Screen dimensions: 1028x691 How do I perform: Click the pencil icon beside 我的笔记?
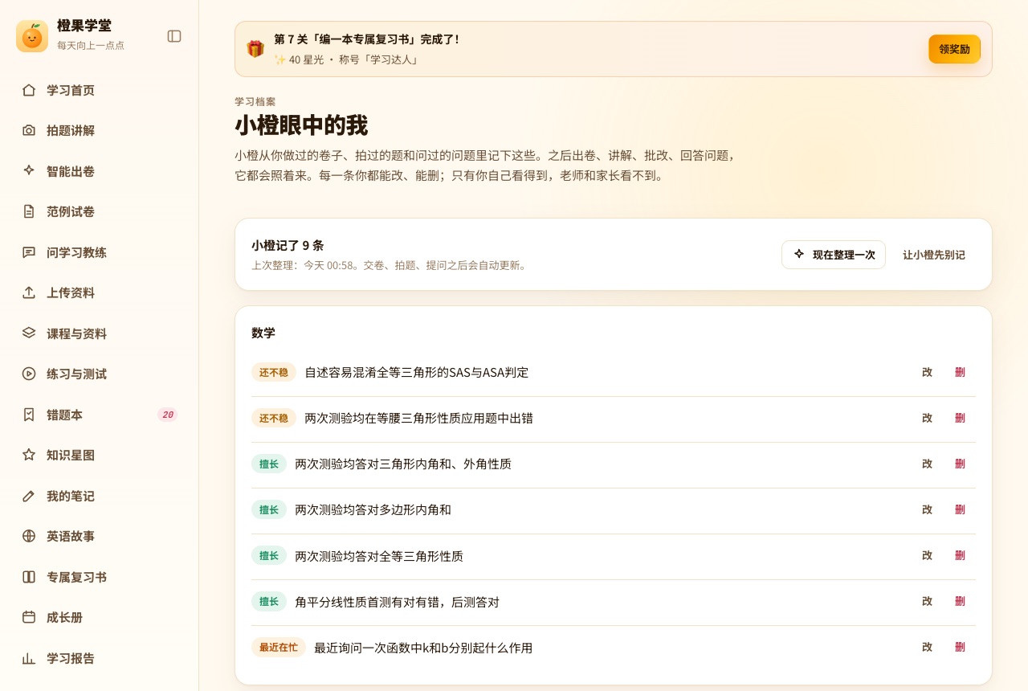pos(29,496)
